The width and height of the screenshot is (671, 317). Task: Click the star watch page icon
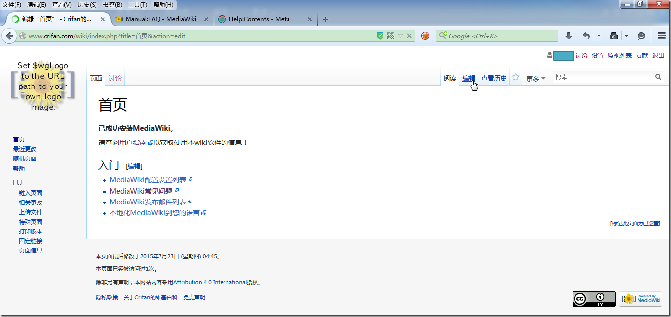click(516, 77)
